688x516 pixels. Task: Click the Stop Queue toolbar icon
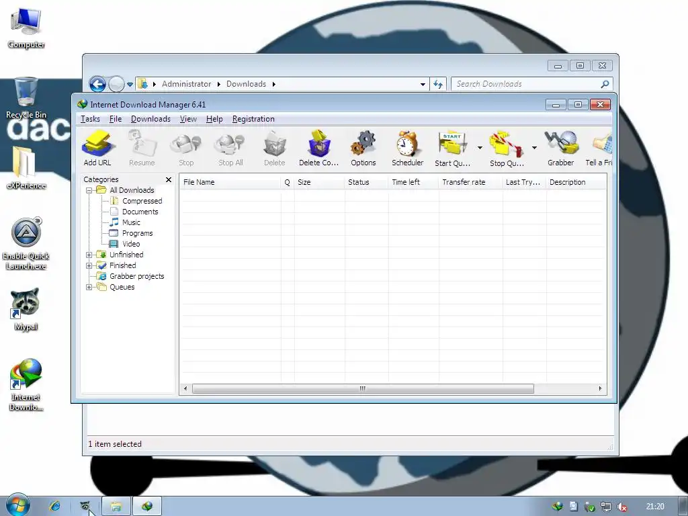(507, 148)
